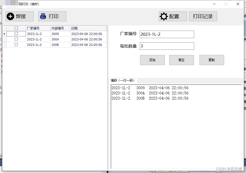Click the printer icon on the 打印 button
Image resolution: width=246 pixels, height=173 pixels.
pyautogui.click(x=43, y=16)
